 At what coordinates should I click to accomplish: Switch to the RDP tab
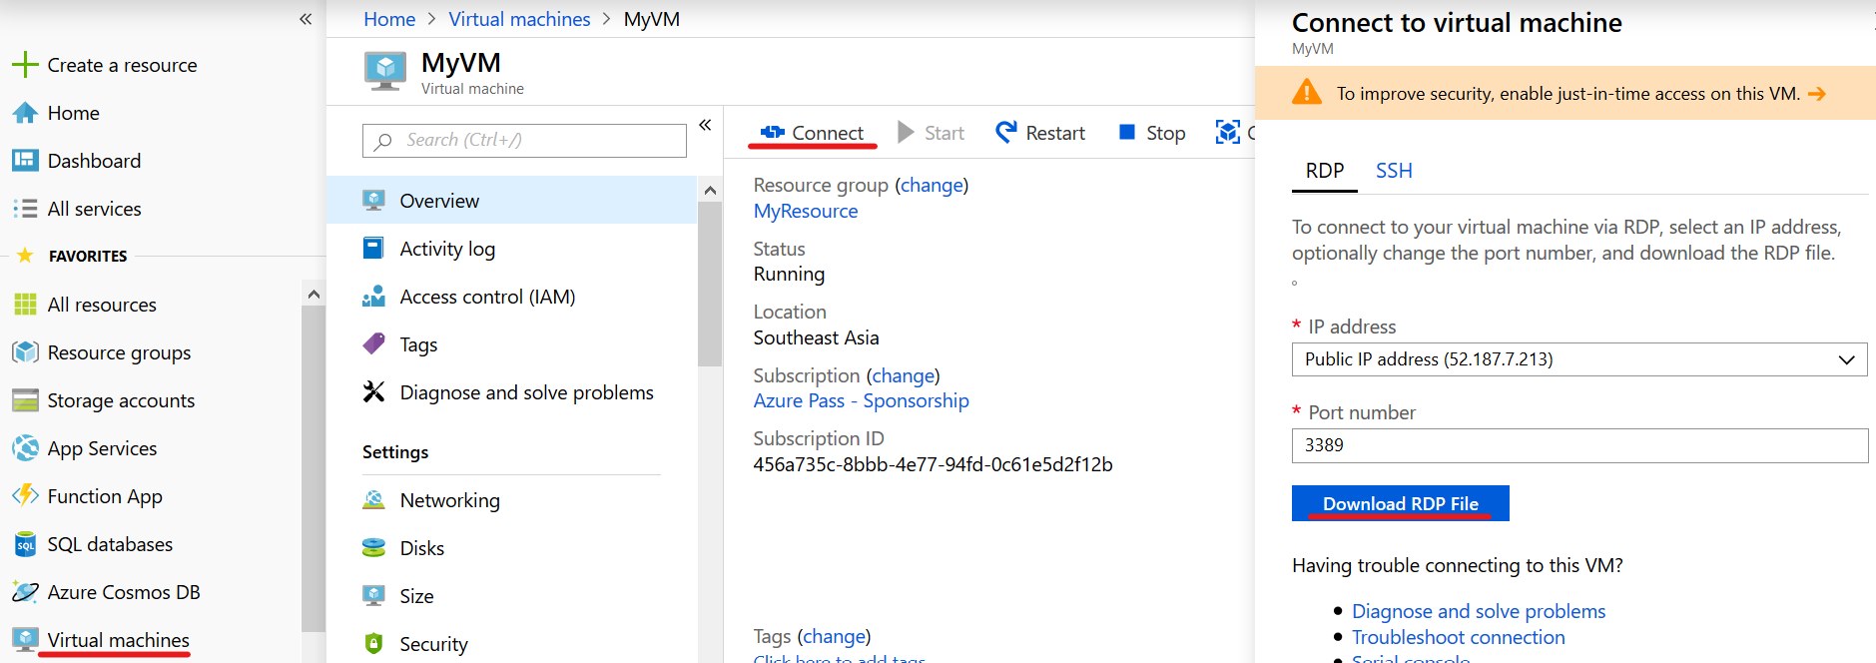[1325, 171]
